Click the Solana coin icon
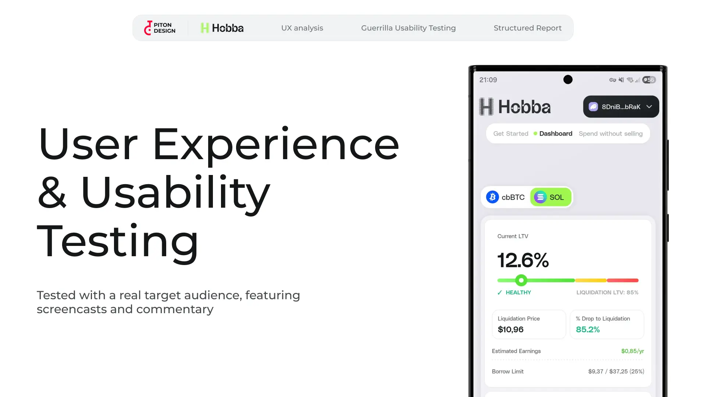This screenshot has width=706, height=397. point(540,197)
